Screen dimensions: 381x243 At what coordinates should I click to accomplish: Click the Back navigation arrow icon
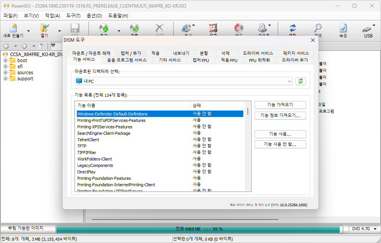pos(6,46)
